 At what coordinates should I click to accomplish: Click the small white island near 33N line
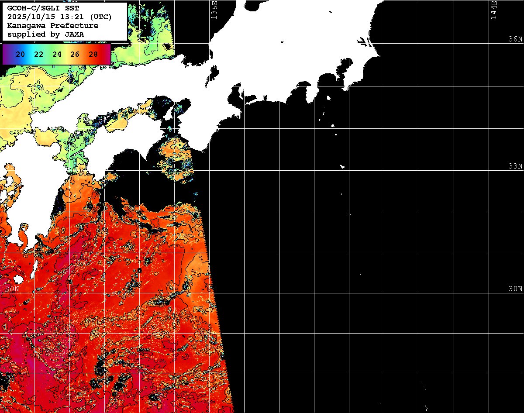tap(343, 166)
